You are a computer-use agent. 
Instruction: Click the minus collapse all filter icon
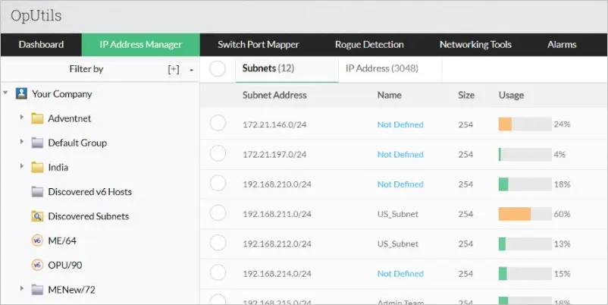tap(192, 70)
